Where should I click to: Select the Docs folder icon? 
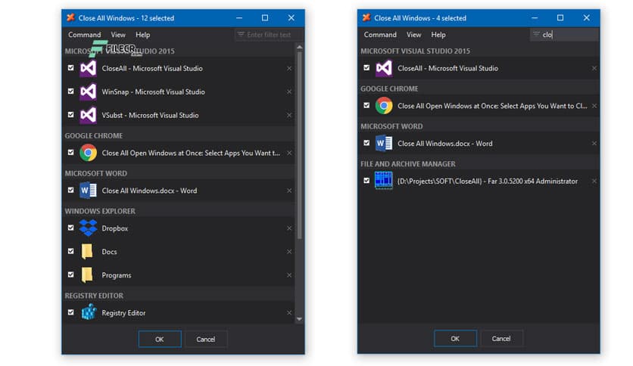[x=88, y=252]
